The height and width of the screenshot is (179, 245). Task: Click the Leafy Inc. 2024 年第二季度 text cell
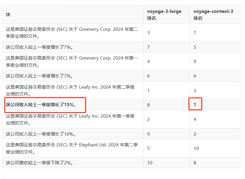pos(70,90)
